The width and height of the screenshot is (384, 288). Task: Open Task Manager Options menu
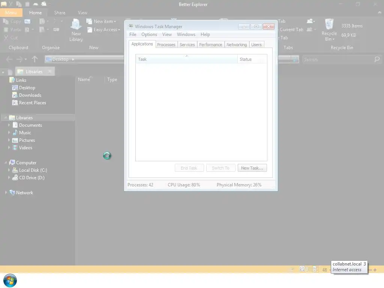(149, 34)
